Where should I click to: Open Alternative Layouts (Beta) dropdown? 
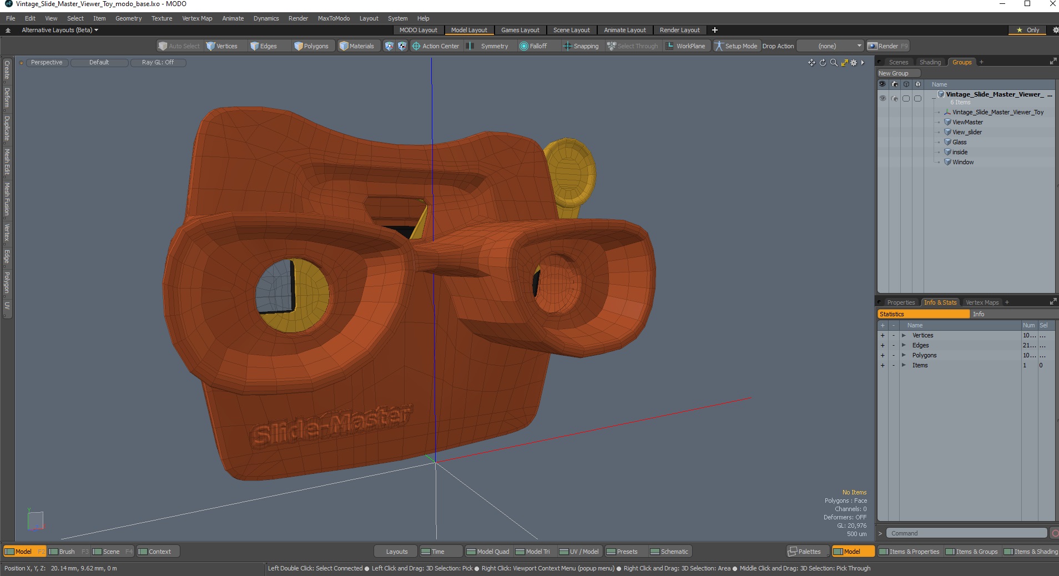[x=60, y=30]
